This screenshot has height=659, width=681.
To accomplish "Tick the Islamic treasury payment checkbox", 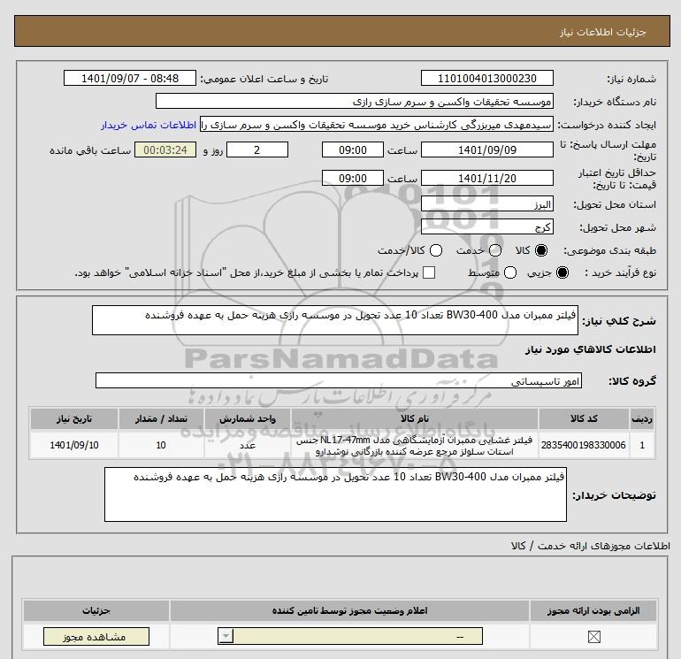I will pyautogui.click(x=429, y=272).
